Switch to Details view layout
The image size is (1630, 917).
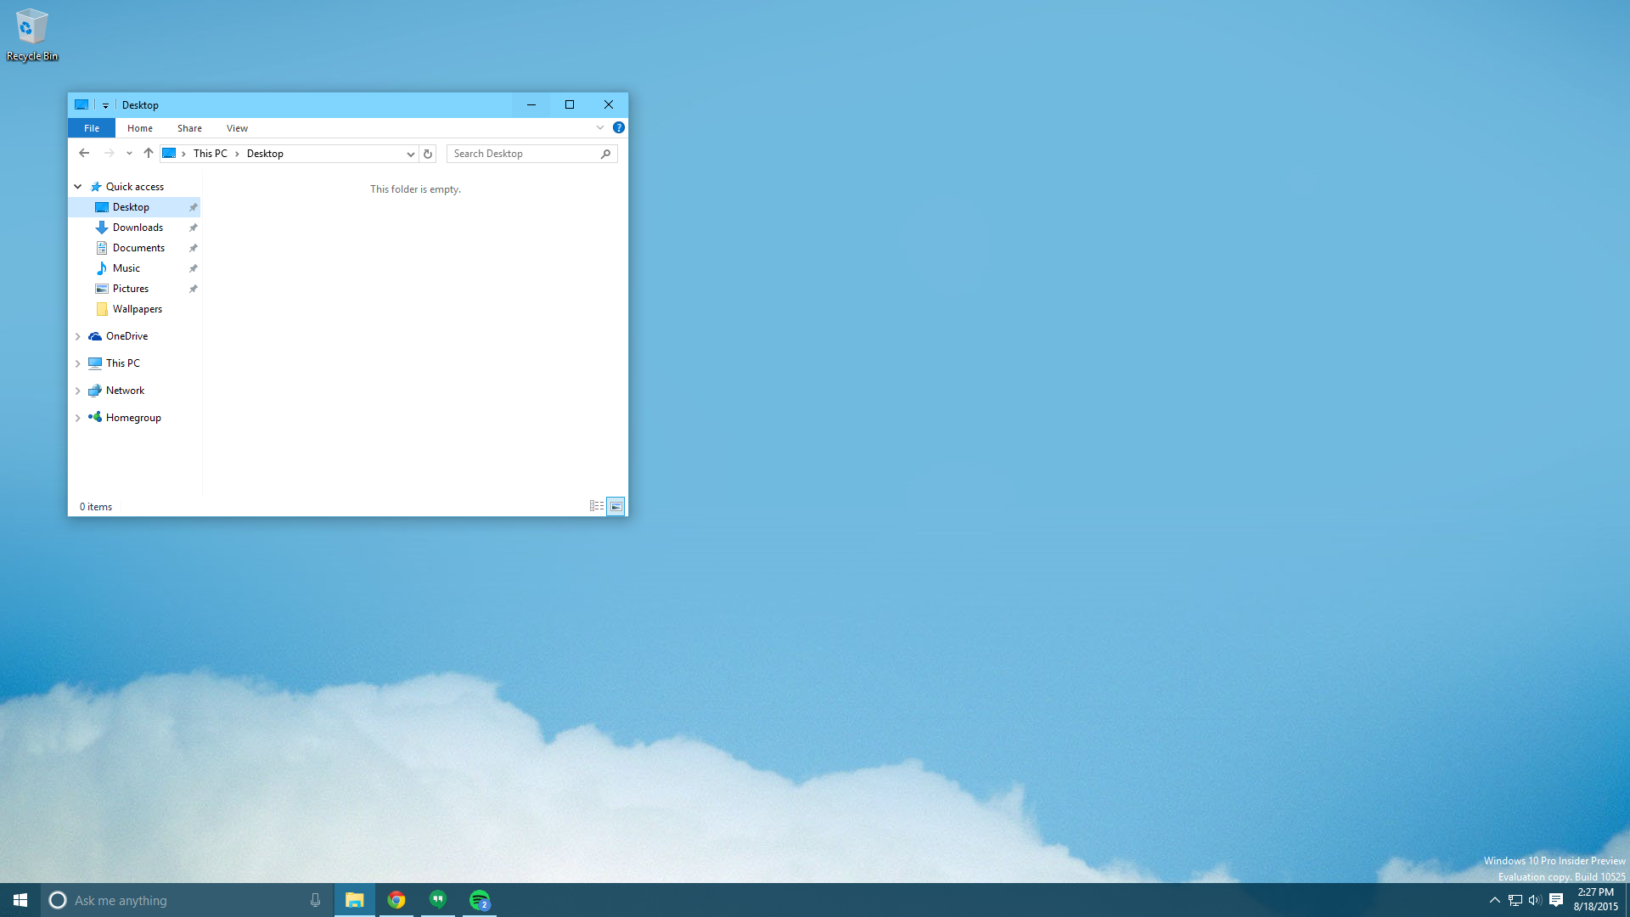597,506
